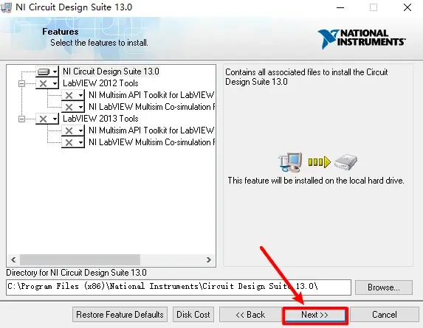423x328 pixels.
Task: Click the hard drive icon in description panel
Action: point(345,162)
